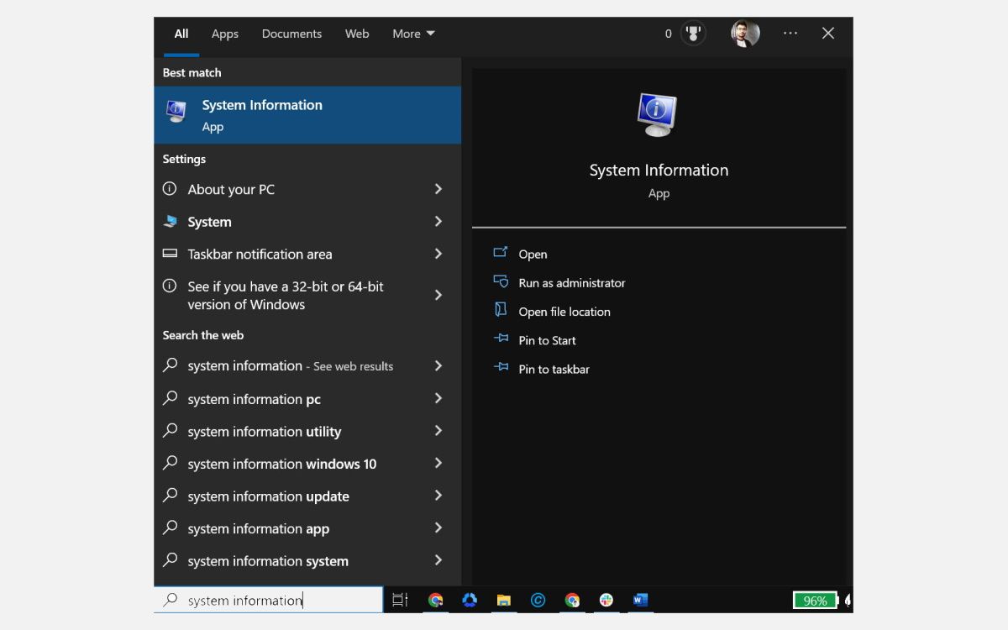
Task: Click Open file location
Action: point(564,312)
